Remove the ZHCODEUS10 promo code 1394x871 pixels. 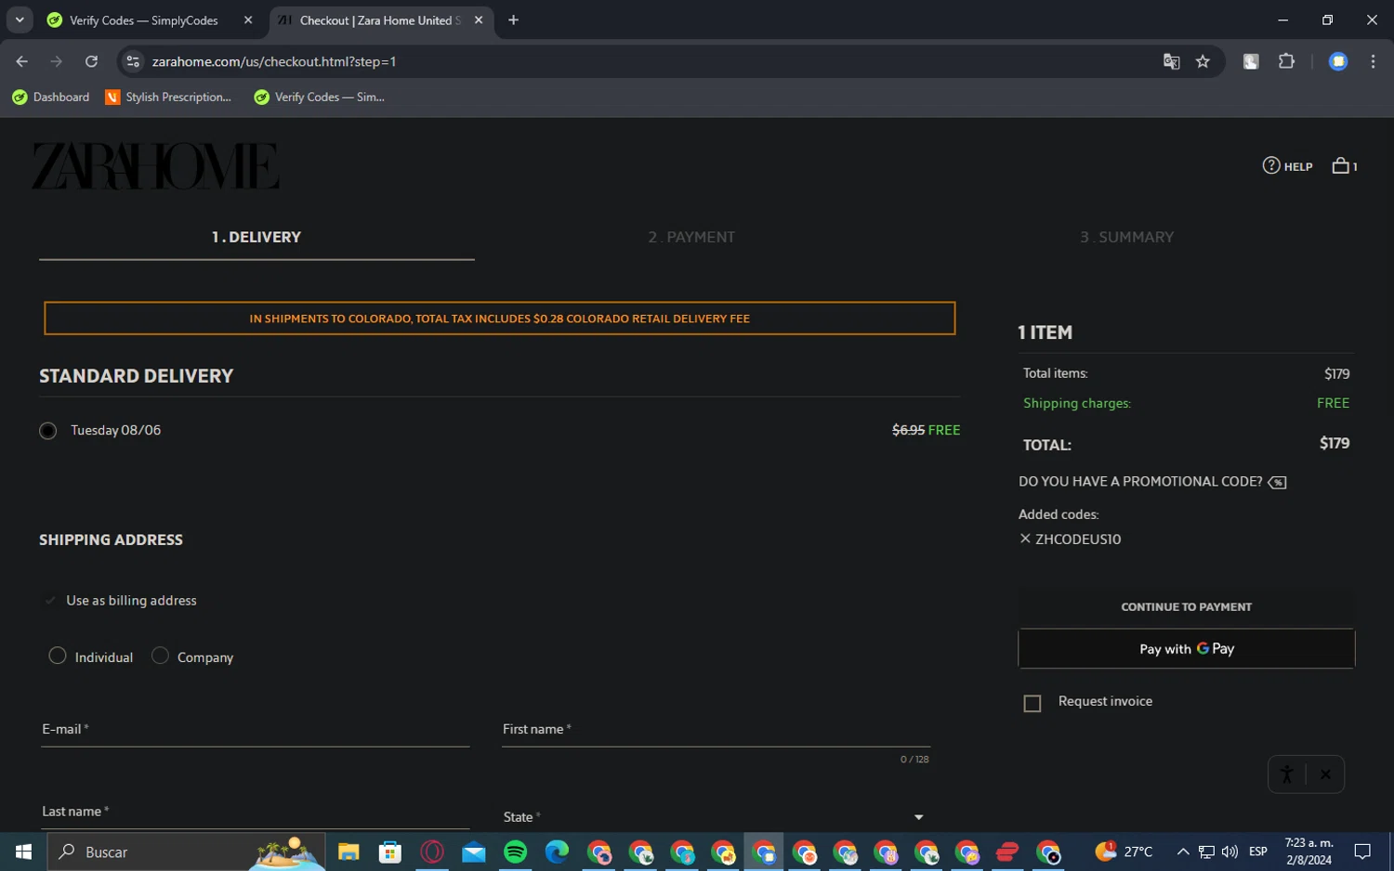click(1025, 539)
